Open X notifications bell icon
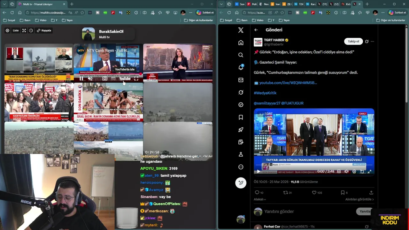Viewport: 409px width, 230px height. (241, 67)
